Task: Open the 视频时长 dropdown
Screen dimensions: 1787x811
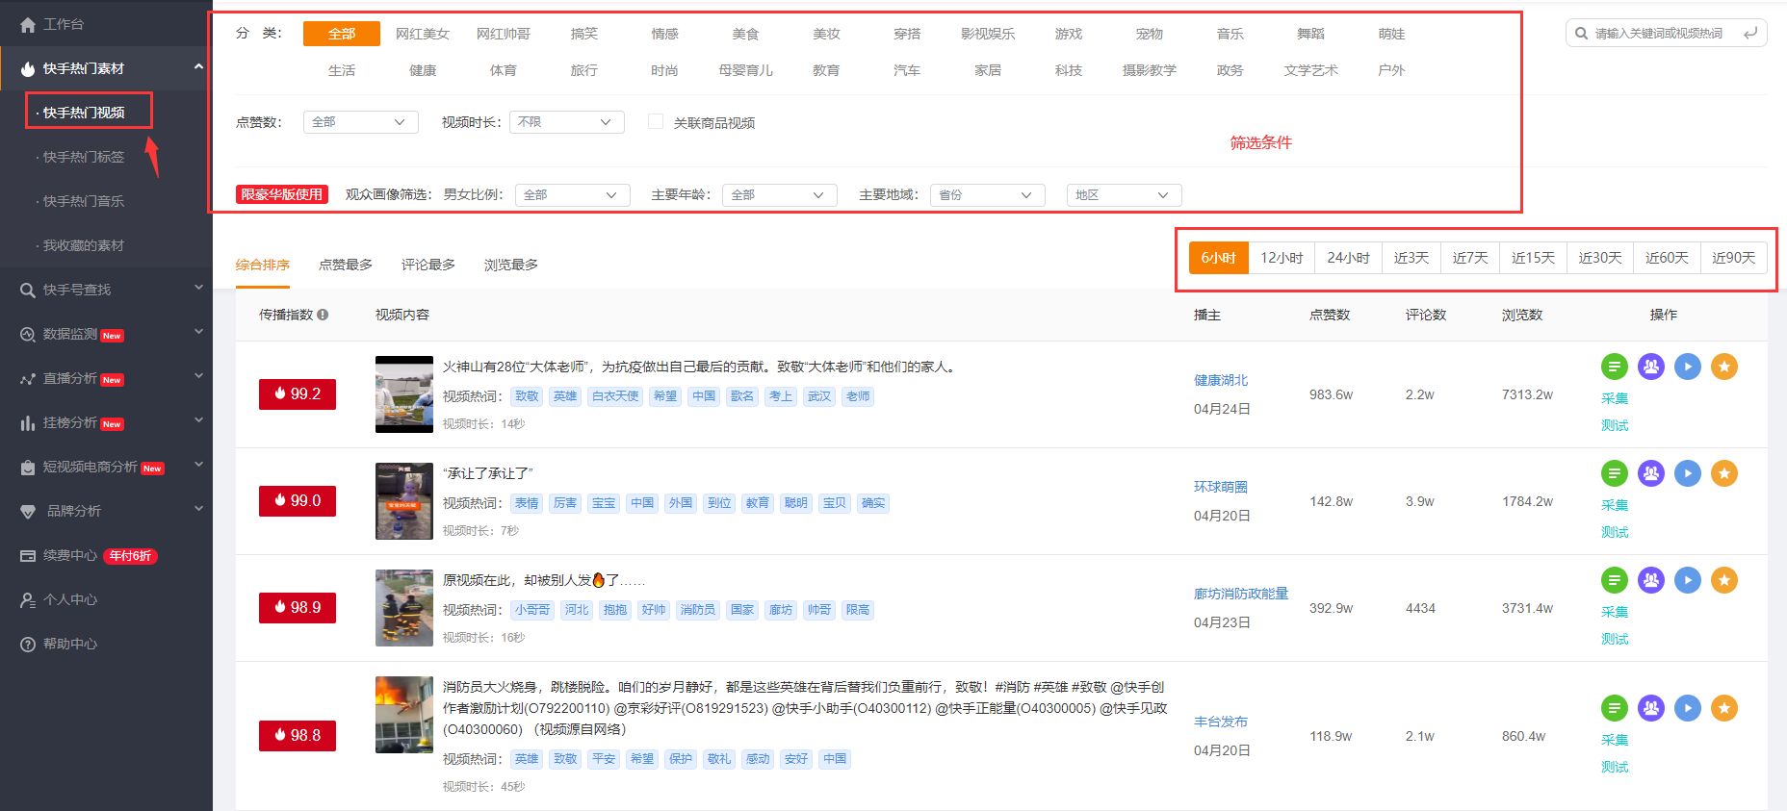Action: (567, 122)
